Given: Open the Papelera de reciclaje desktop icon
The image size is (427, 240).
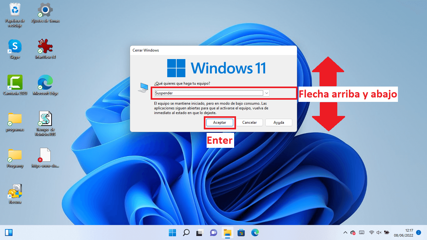Looking at the screenshot, I should click(x=15, y=15).
